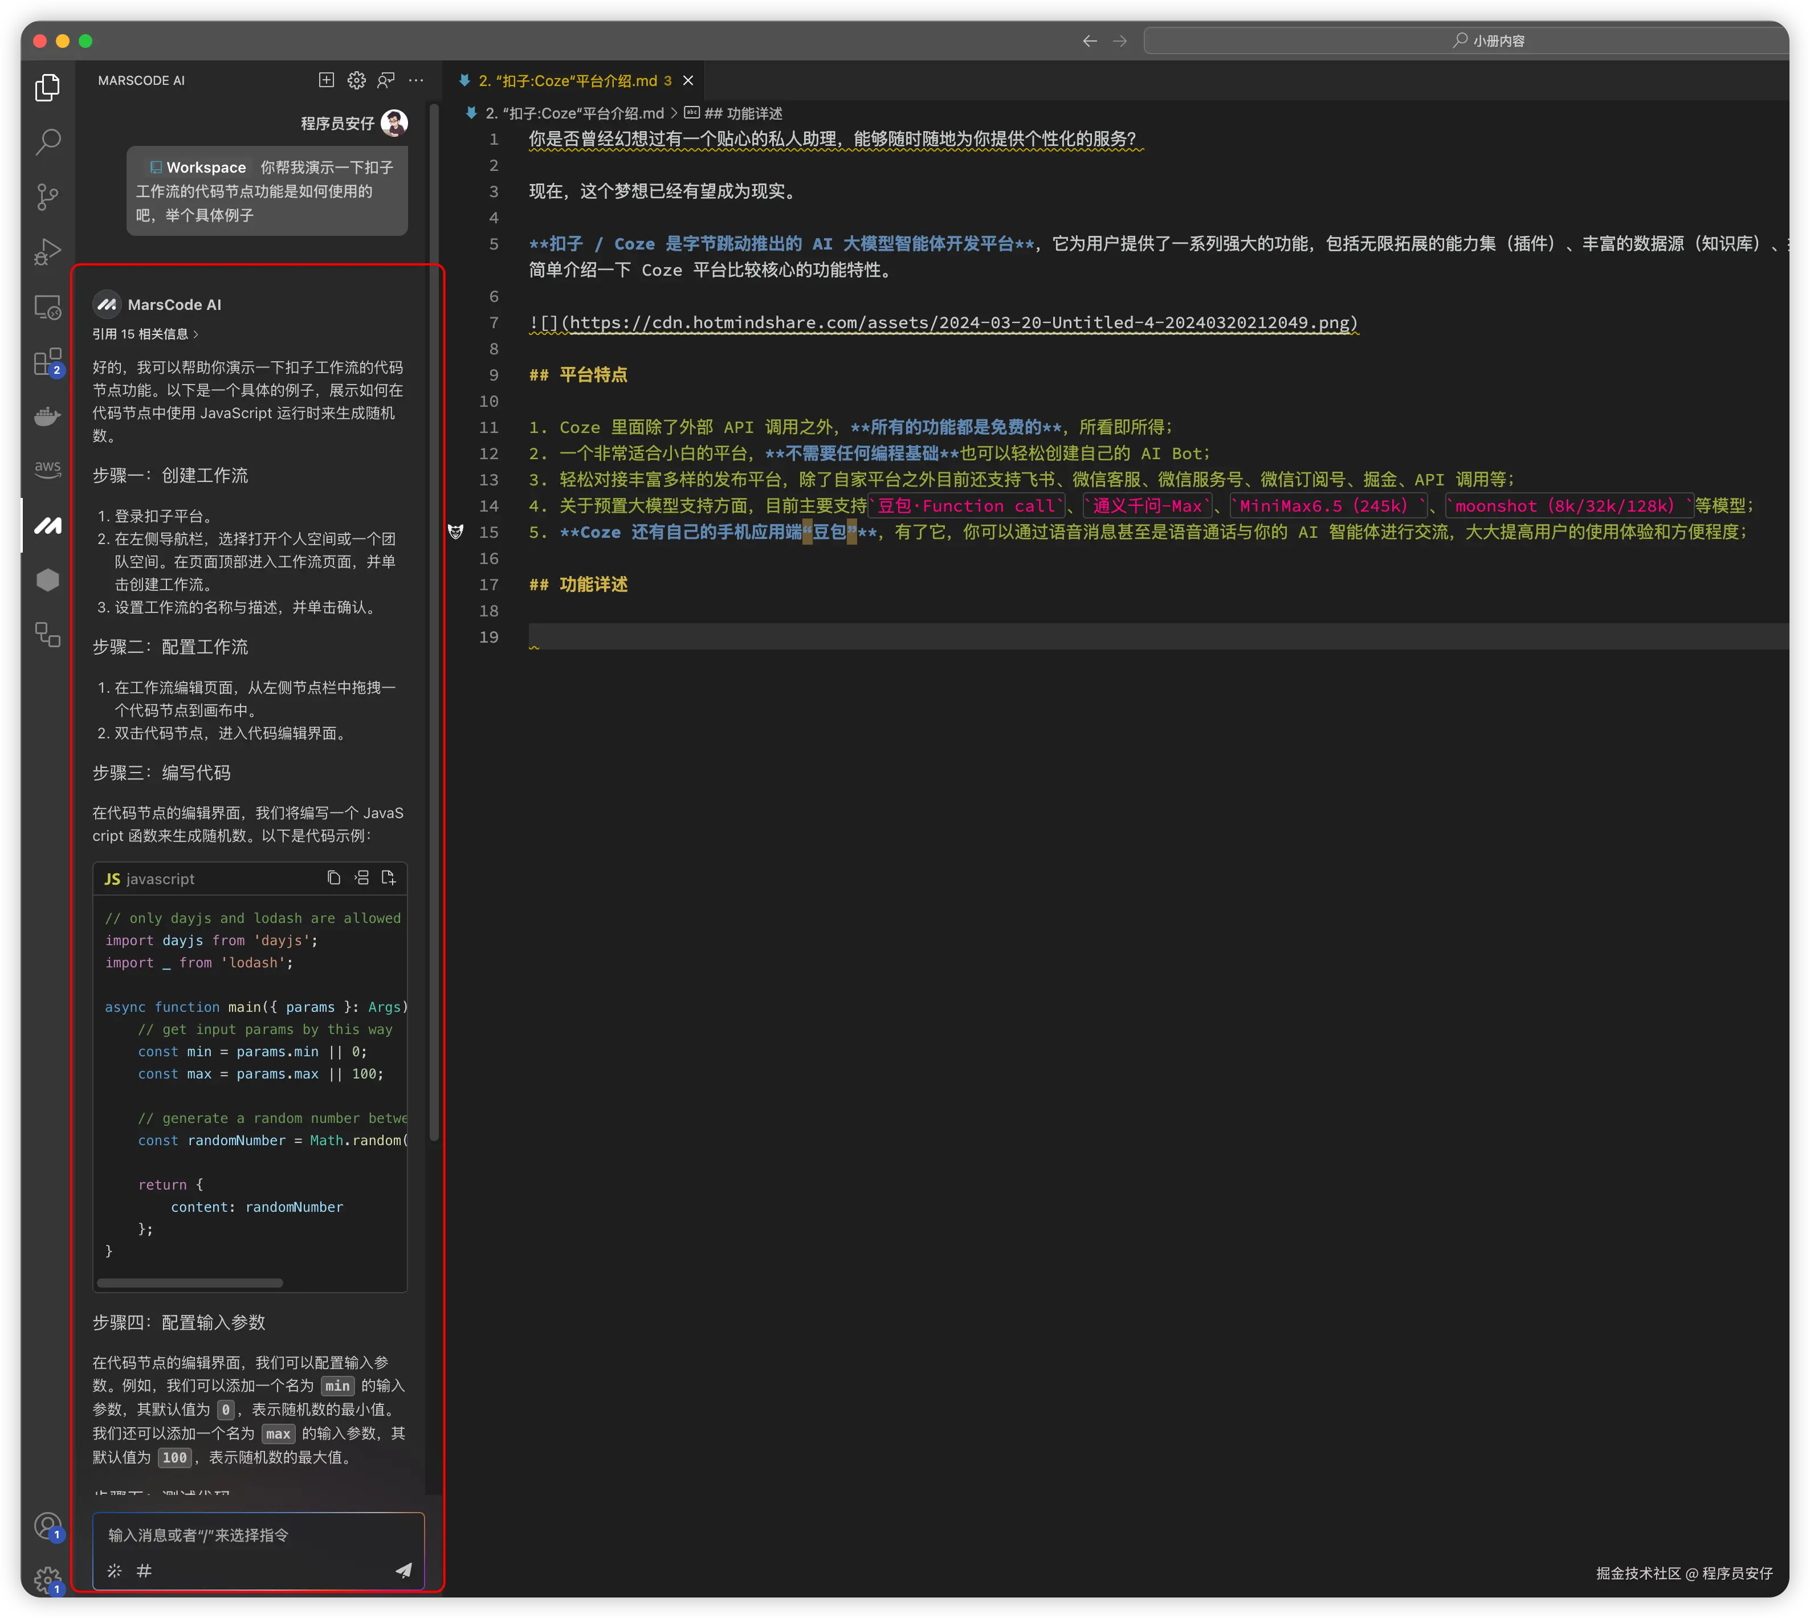The image size is (1810, 1618).
Task: Click the # context reference button in chat input
Action: click(x=144, y=1571)
